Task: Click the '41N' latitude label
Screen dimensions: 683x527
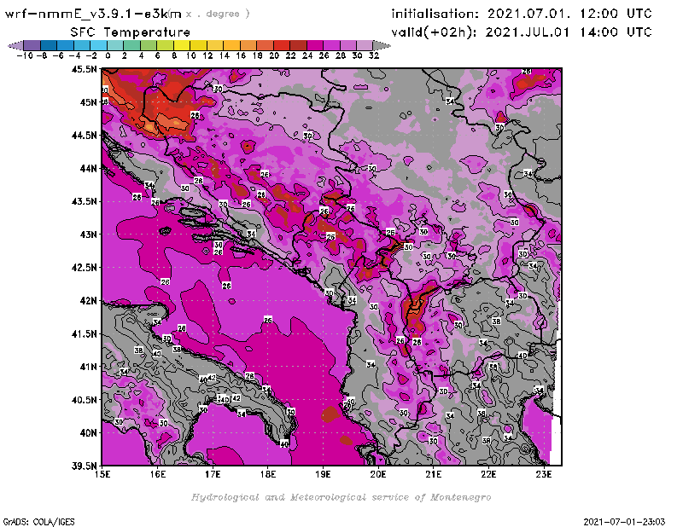Action: 88,367
